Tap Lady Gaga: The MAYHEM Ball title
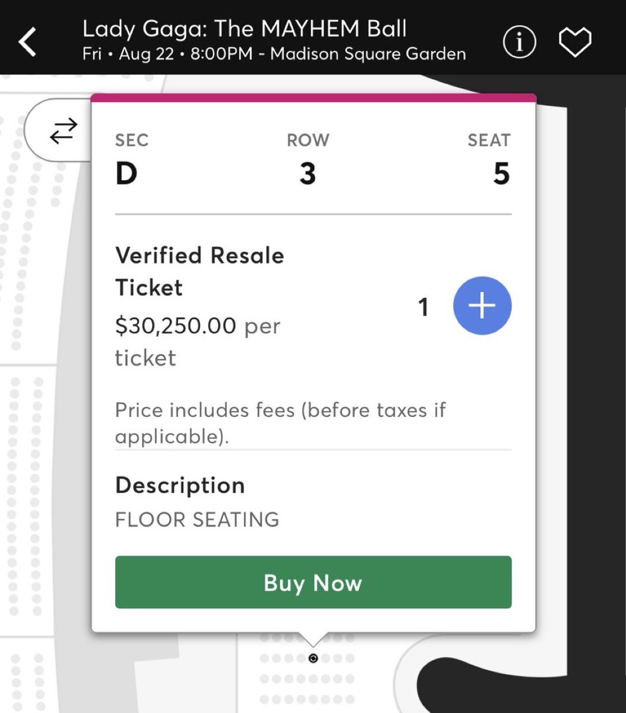 click(245, 29)
